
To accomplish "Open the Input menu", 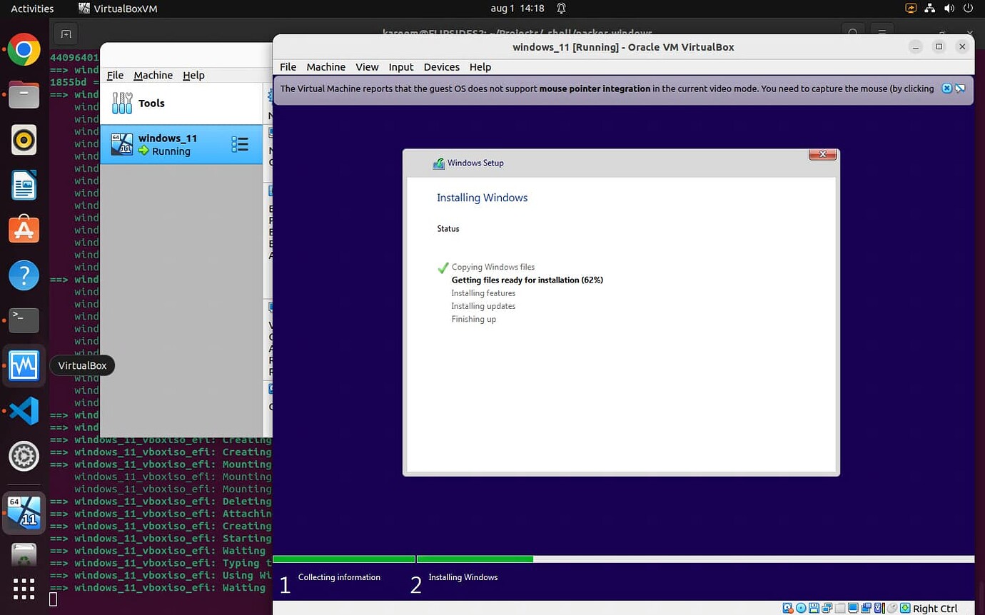I will tap(400, 66).
